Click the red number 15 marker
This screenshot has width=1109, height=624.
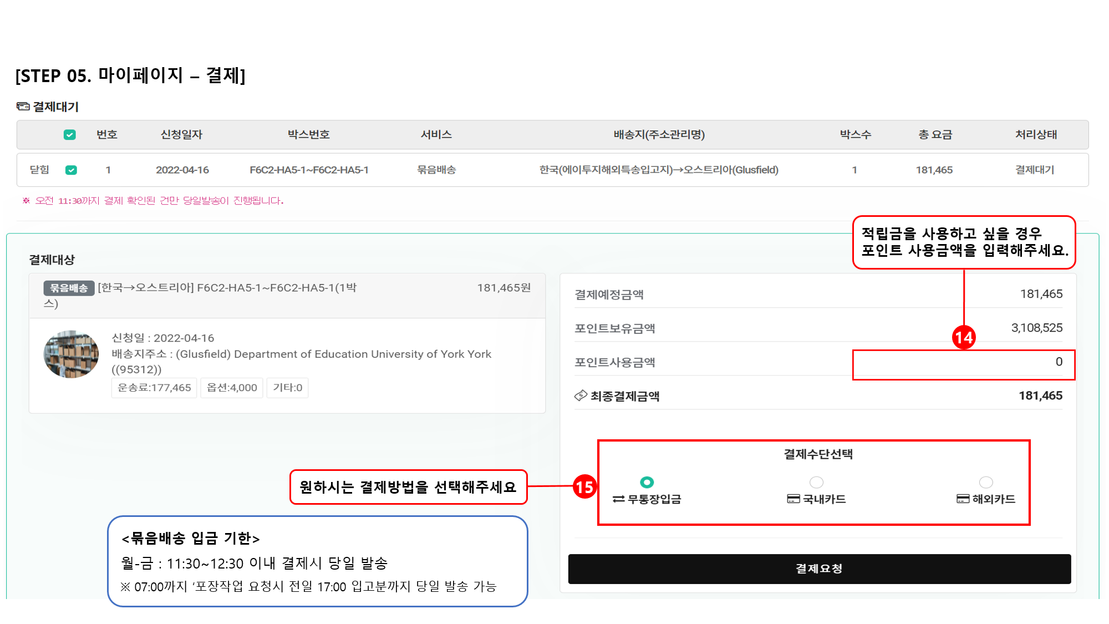pyautogui.click(x=584, y=487)
